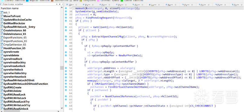Click the function icon beside sysrwlcreate
This screenshot has width=244, height=112.
click(2, 52)
